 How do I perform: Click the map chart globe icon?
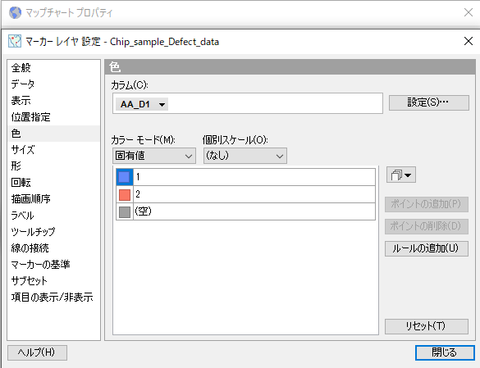(15, 12)
